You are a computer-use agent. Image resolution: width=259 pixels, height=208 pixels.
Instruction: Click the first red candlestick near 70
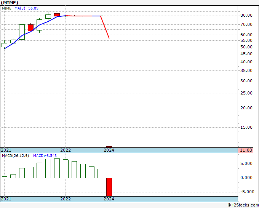click(30, 28)
